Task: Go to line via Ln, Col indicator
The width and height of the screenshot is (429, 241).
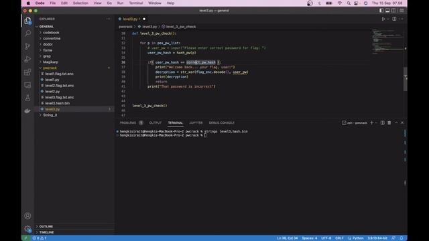Action: [x=288, y=238]
